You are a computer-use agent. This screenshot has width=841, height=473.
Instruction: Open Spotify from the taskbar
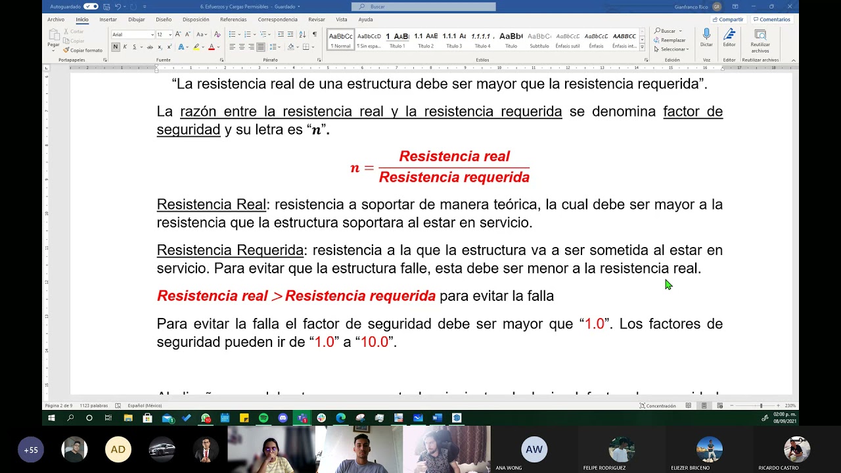[263, 418]
